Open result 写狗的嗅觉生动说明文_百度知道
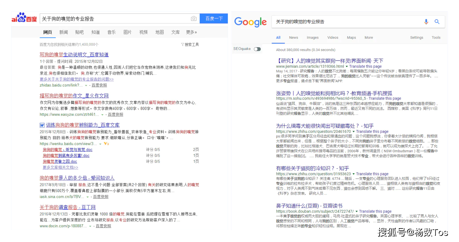The height and width of the screenshot is (242, 459). [74, 55]
